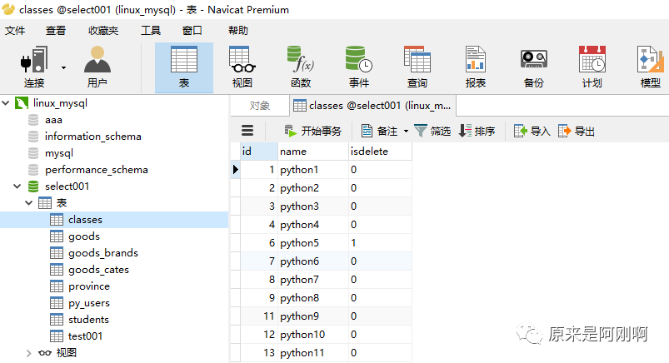Viewport: 669px width, 363px height.
Task: Collapse the select001 database node
Action: pyautogui.click(x=17, y=186)
